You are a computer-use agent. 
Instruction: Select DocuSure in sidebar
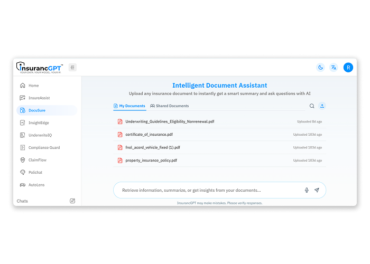click(47, 110)
